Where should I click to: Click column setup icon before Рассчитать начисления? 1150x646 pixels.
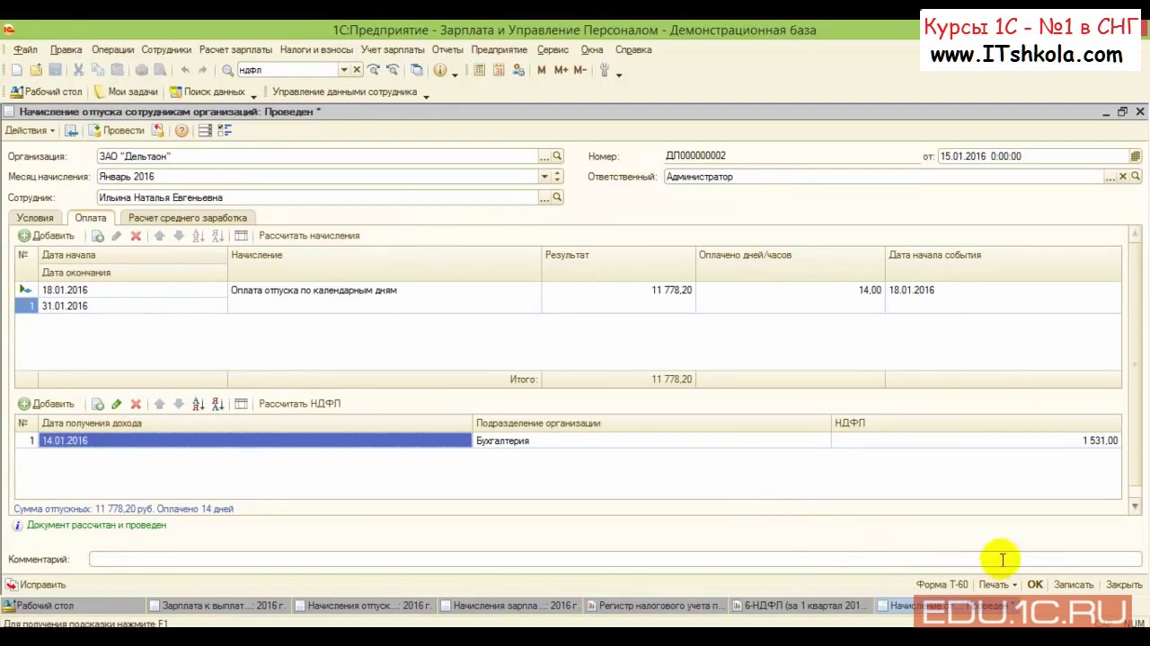(241, 236)
